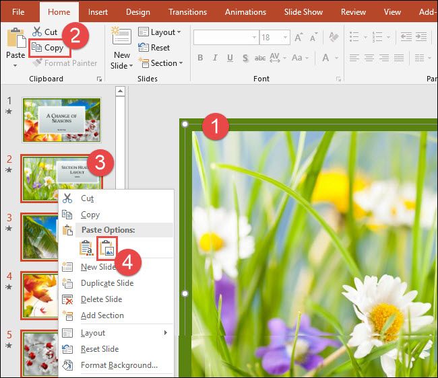Click the Bullets list icon

click(354, 37)
